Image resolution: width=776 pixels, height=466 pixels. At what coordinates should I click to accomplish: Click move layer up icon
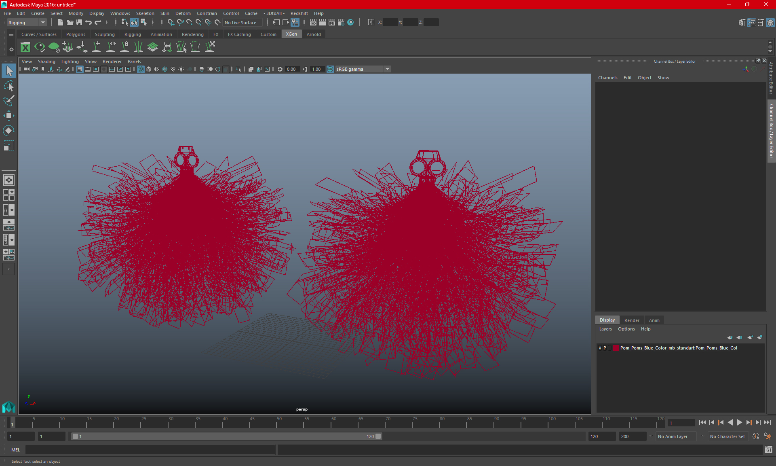coord(730,337)
